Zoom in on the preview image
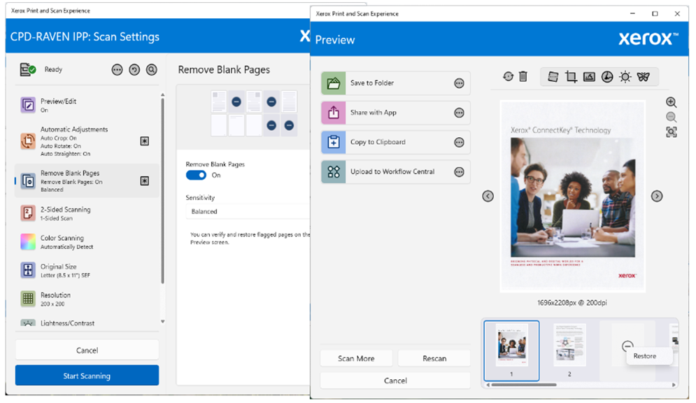The height and width of the screenshot is (403, 696). (671, 103)
